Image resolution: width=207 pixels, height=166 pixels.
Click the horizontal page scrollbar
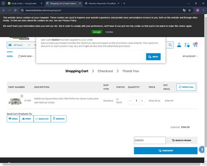tap(102, 165)
